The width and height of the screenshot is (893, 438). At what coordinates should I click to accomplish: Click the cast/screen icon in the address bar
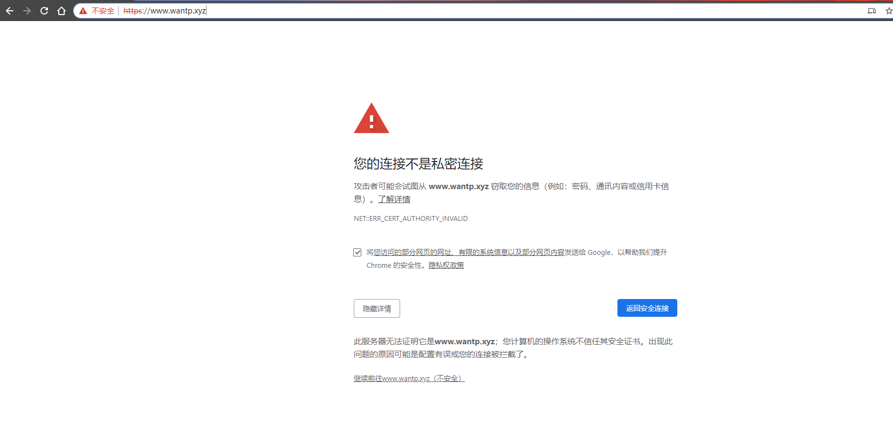(x=872, y=11)
